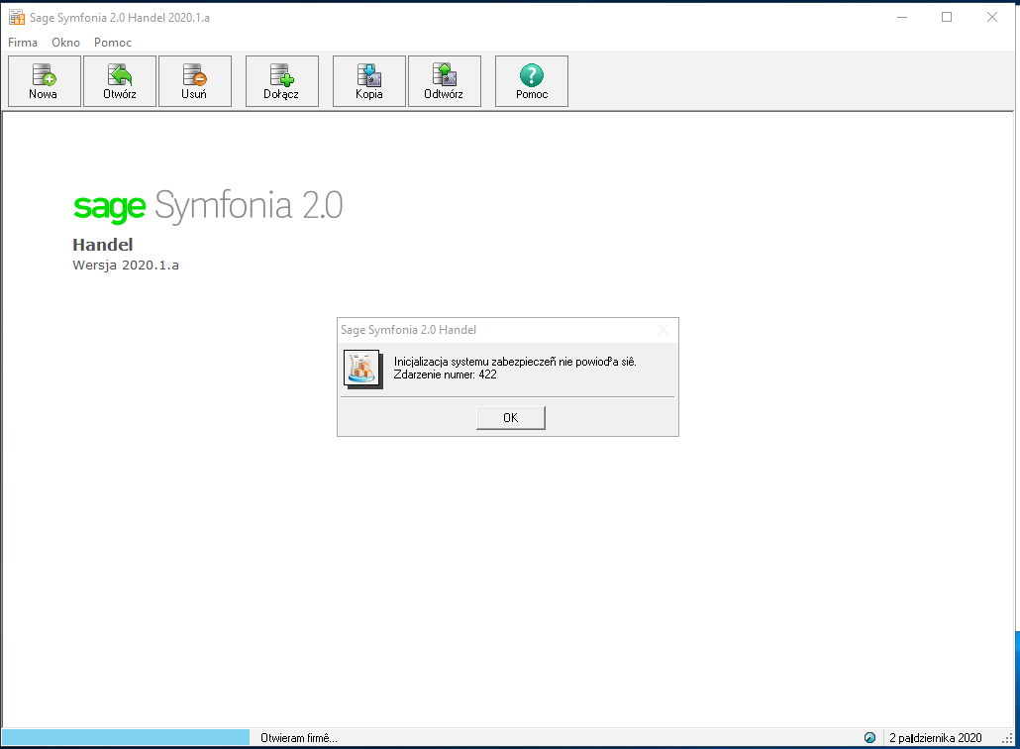Image resolution: width=1020 pixels, height=749 pixels.
Task: Close the Sage Symfonia error dialog with X
Action: (663, 330)
